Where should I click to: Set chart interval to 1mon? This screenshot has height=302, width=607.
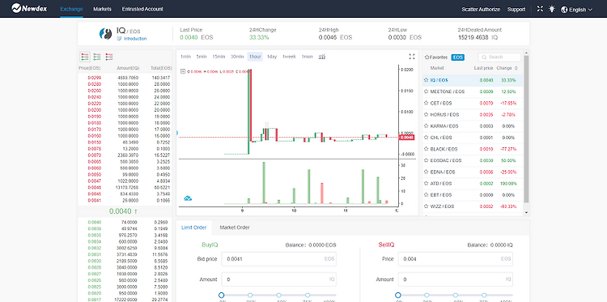click(307, 57)
